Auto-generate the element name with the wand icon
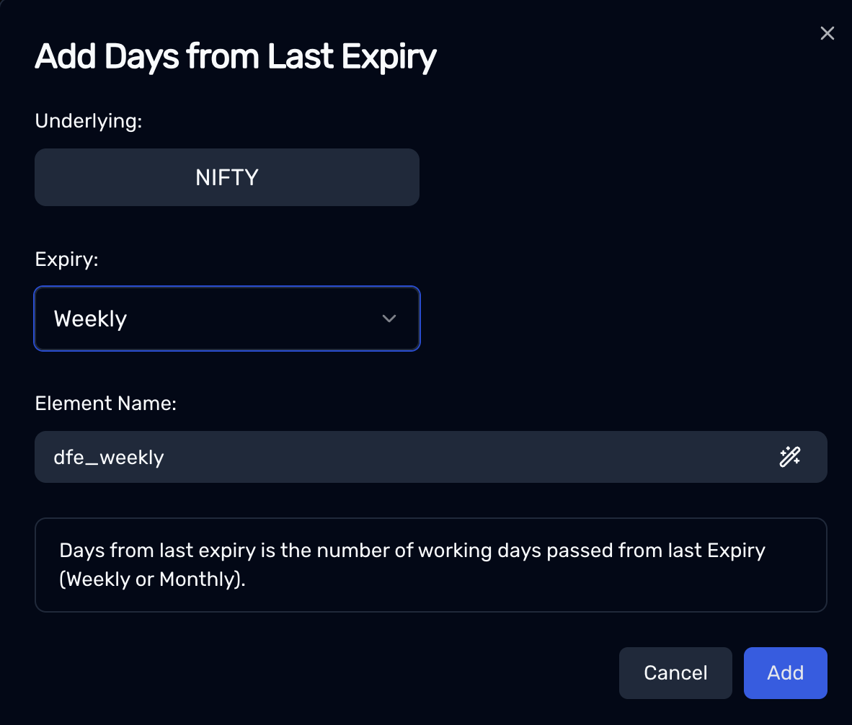 pyautogui.click(x=789, y=457)
